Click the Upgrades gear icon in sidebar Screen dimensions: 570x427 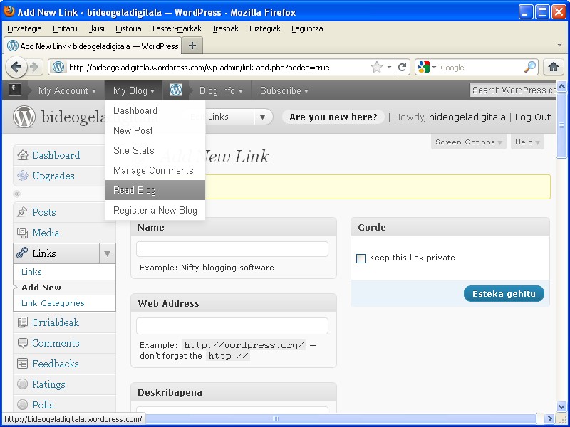coord(23,176)
